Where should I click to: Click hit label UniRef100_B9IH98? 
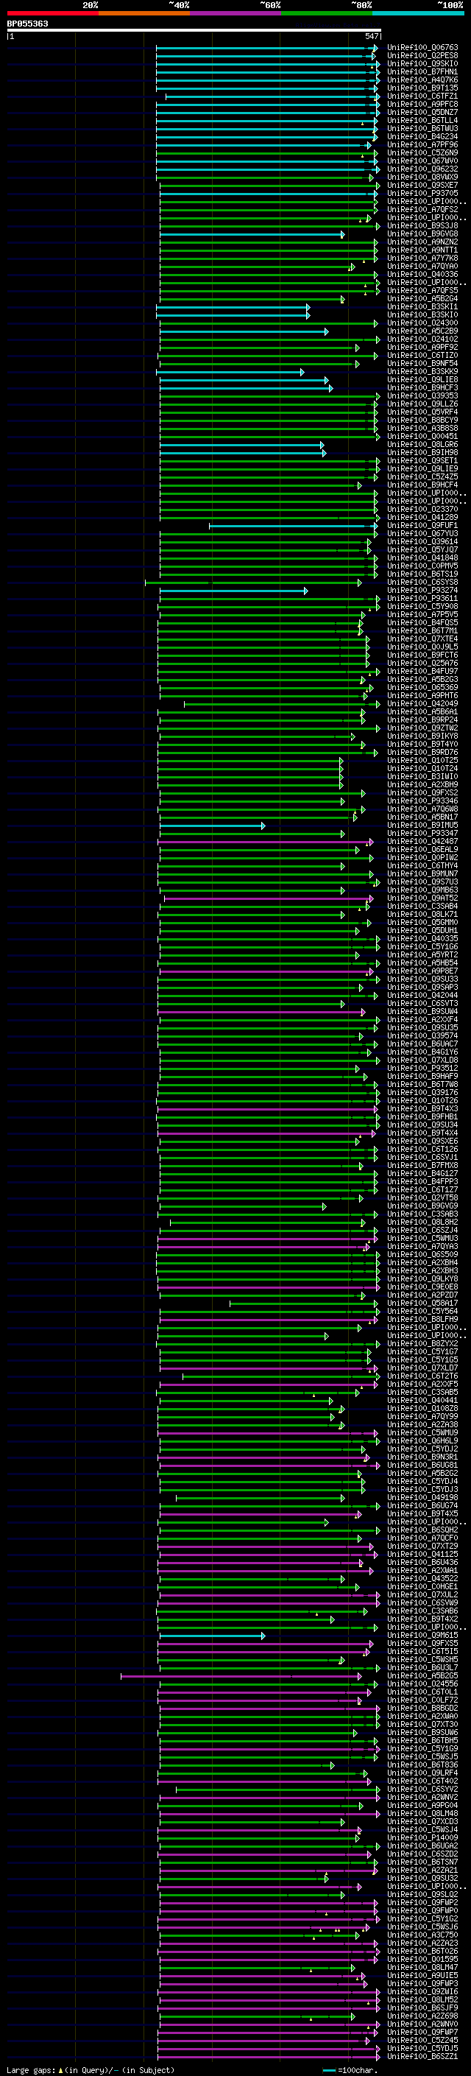click(422, 452)
